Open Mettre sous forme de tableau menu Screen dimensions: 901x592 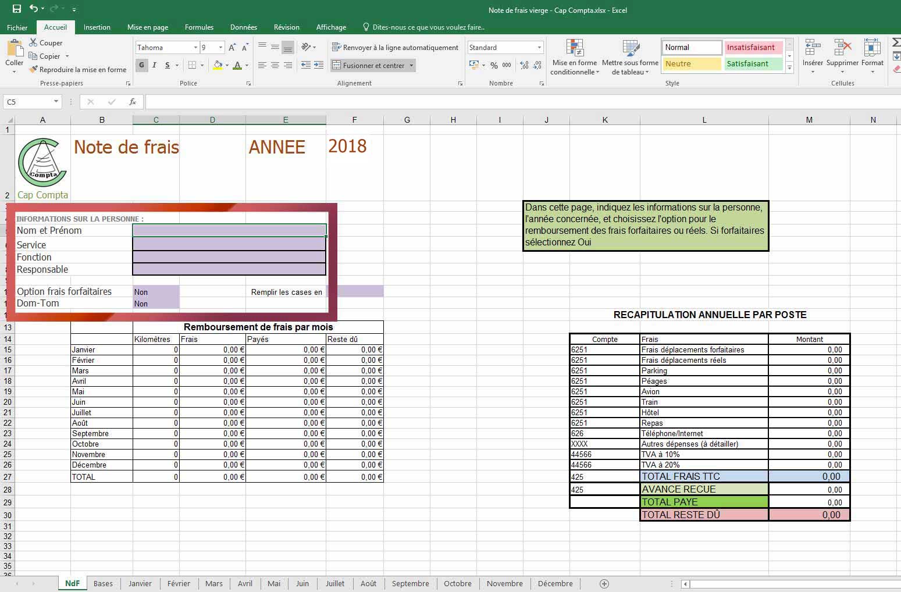point(630,57)
